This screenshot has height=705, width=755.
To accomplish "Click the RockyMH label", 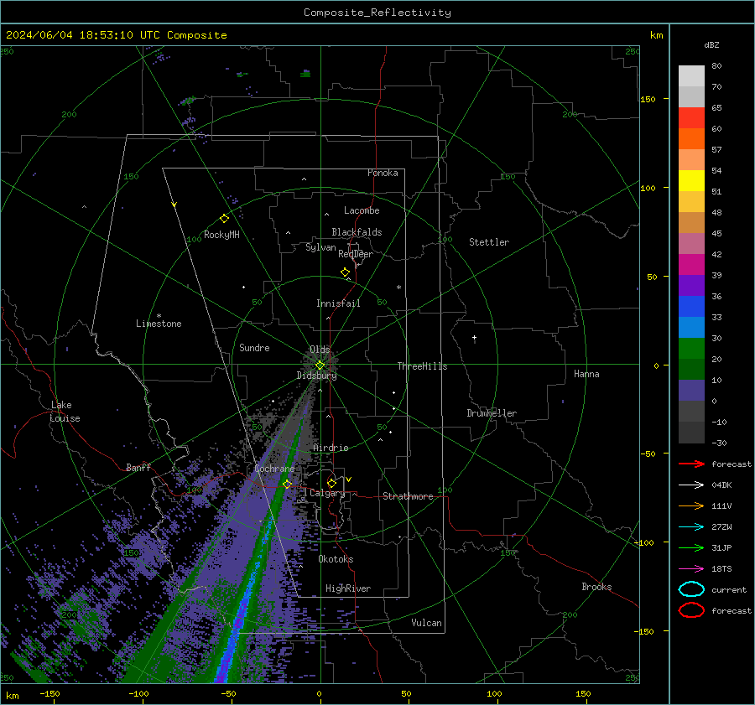I will [221, 235].
